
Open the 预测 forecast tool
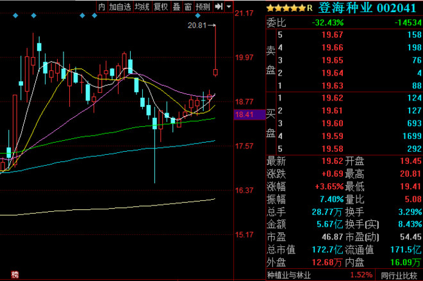(x=203, y=7)
